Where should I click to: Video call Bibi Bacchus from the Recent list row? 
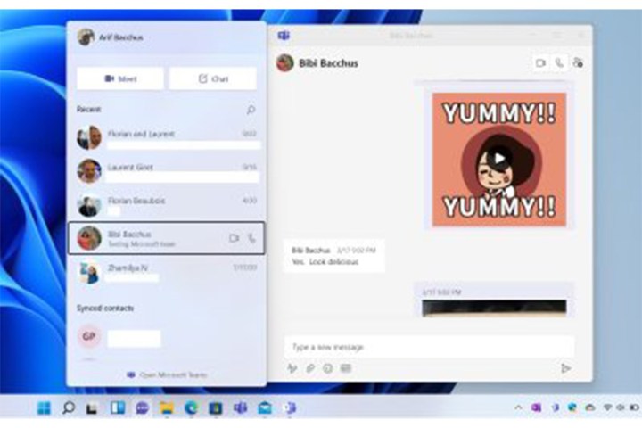click(234, 238)
